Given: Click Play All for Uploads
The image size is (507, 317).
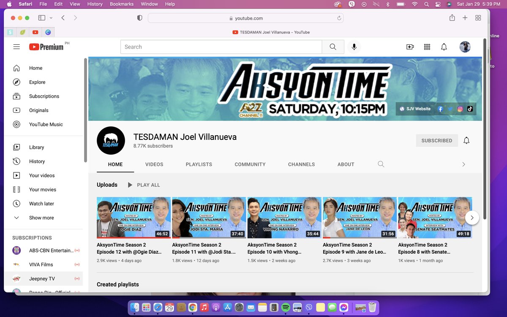Looking at the screenshot, I should coord(144,185).
